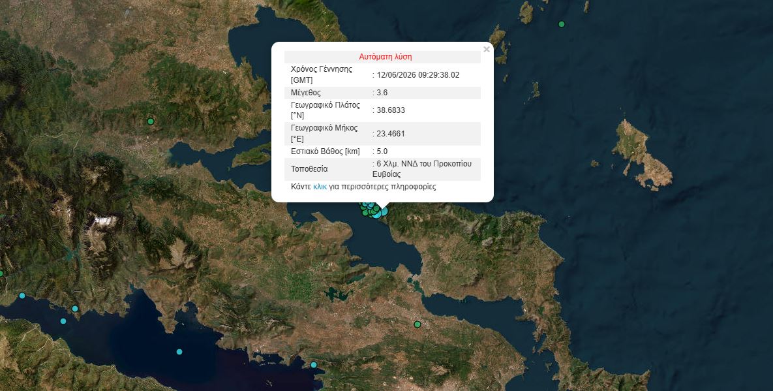This screenshot has width=773, height=391.
Task: Select the green marker in the sea at top right
Action: click(x=561, y=24)
